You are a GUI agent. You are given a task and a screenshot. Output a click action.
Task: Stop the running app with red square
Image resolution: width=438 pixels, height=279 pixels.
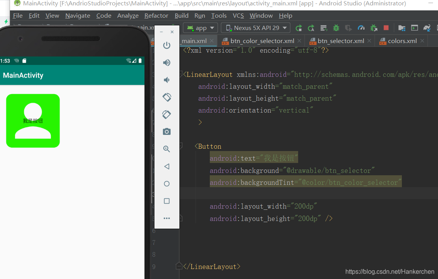pyautogui.click(x=386, y=28)
